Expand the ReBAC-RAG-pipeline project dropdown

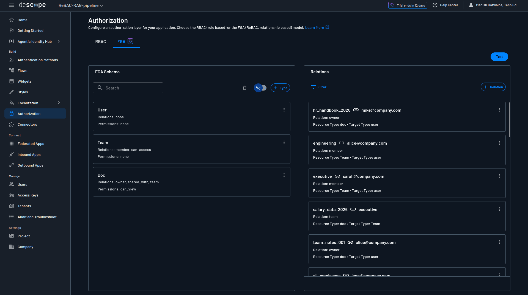(80, 5)
